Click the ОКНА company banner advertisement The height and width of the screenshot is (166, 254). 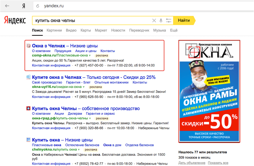209,91
